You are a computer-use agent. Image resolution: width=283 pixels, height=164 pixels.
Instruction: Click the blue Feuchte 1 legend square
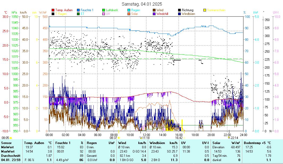[x=78, y=10]
